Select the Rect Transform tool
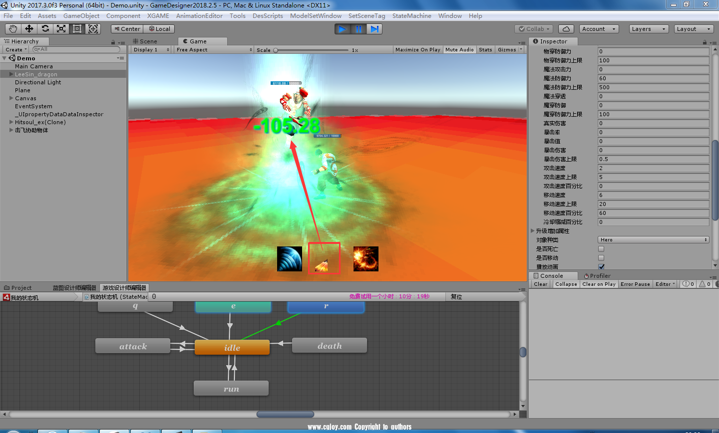Viewport: 719px width, 433px height. click(x=77, y=29)
